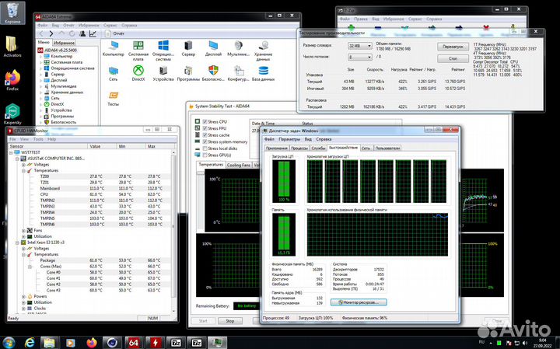Uncheck Stress cache checkbox
Viewport: 560px width, 349px height.
[x=205, y=135]
